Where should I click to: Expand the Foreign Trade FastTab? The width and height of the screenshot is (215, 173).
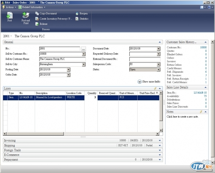point(160,150)
